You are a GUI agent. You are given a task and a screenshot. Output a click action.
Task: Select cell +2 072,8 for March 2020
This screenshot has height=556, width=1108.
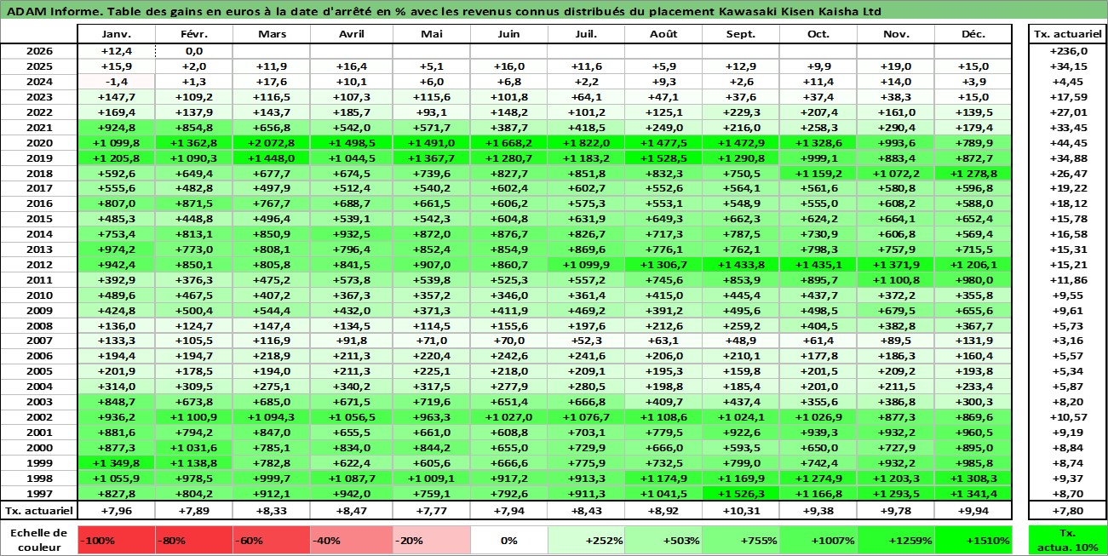272,142
